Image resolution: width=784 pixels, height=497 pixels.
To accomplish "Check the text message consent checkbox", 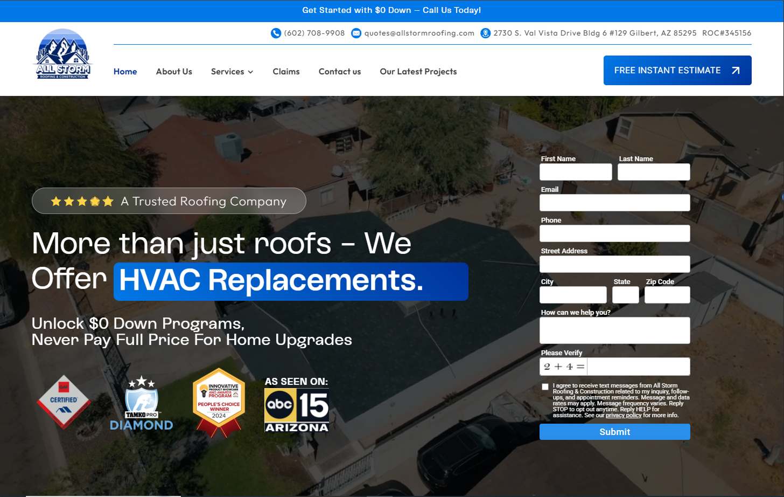I will 545,387.
